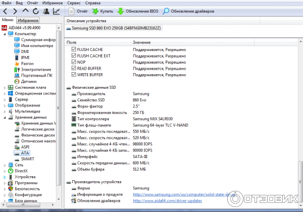Open the Сервис menu

pos(74,3)
